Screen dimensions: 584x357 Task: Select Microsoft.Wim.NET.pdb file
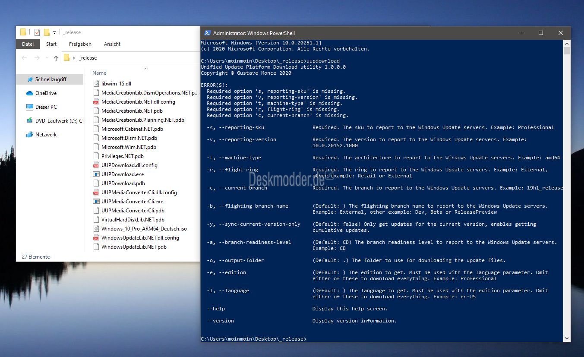pos(129,147)
